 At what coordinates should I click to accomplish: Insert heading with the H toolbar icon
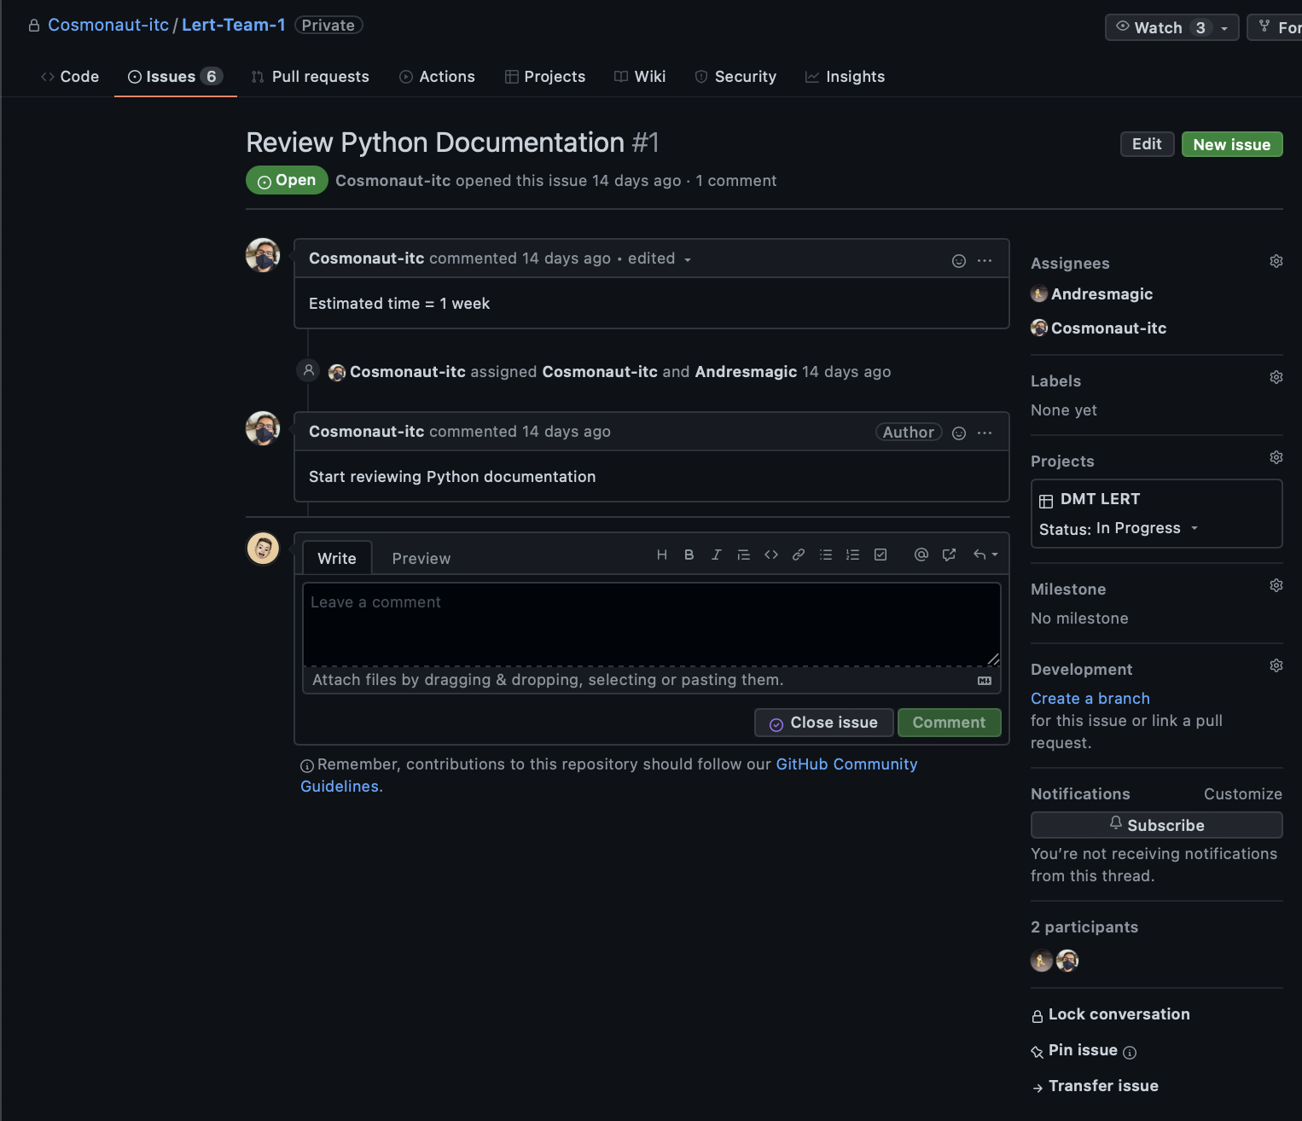[x=661, y=555]
